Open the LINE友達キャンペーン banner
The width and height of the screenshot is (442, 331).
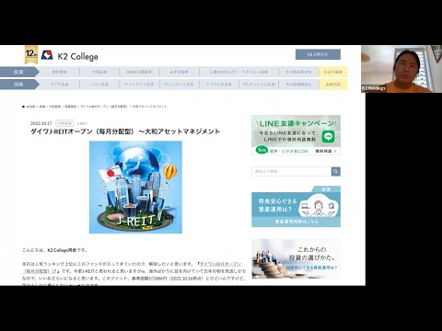(296, 135)
